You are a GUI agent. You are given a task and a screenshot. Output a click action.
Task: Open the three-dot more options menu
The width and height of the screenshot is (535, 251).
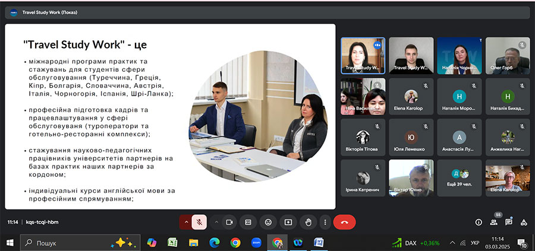tap(325, 222)
